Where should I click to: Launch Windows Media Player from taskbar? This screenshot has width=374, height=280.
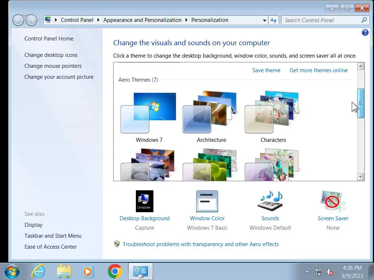pos(88,271)
